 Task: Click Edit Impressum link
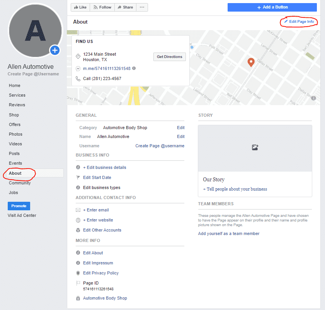pyautogui.click(x=98, y=263)
